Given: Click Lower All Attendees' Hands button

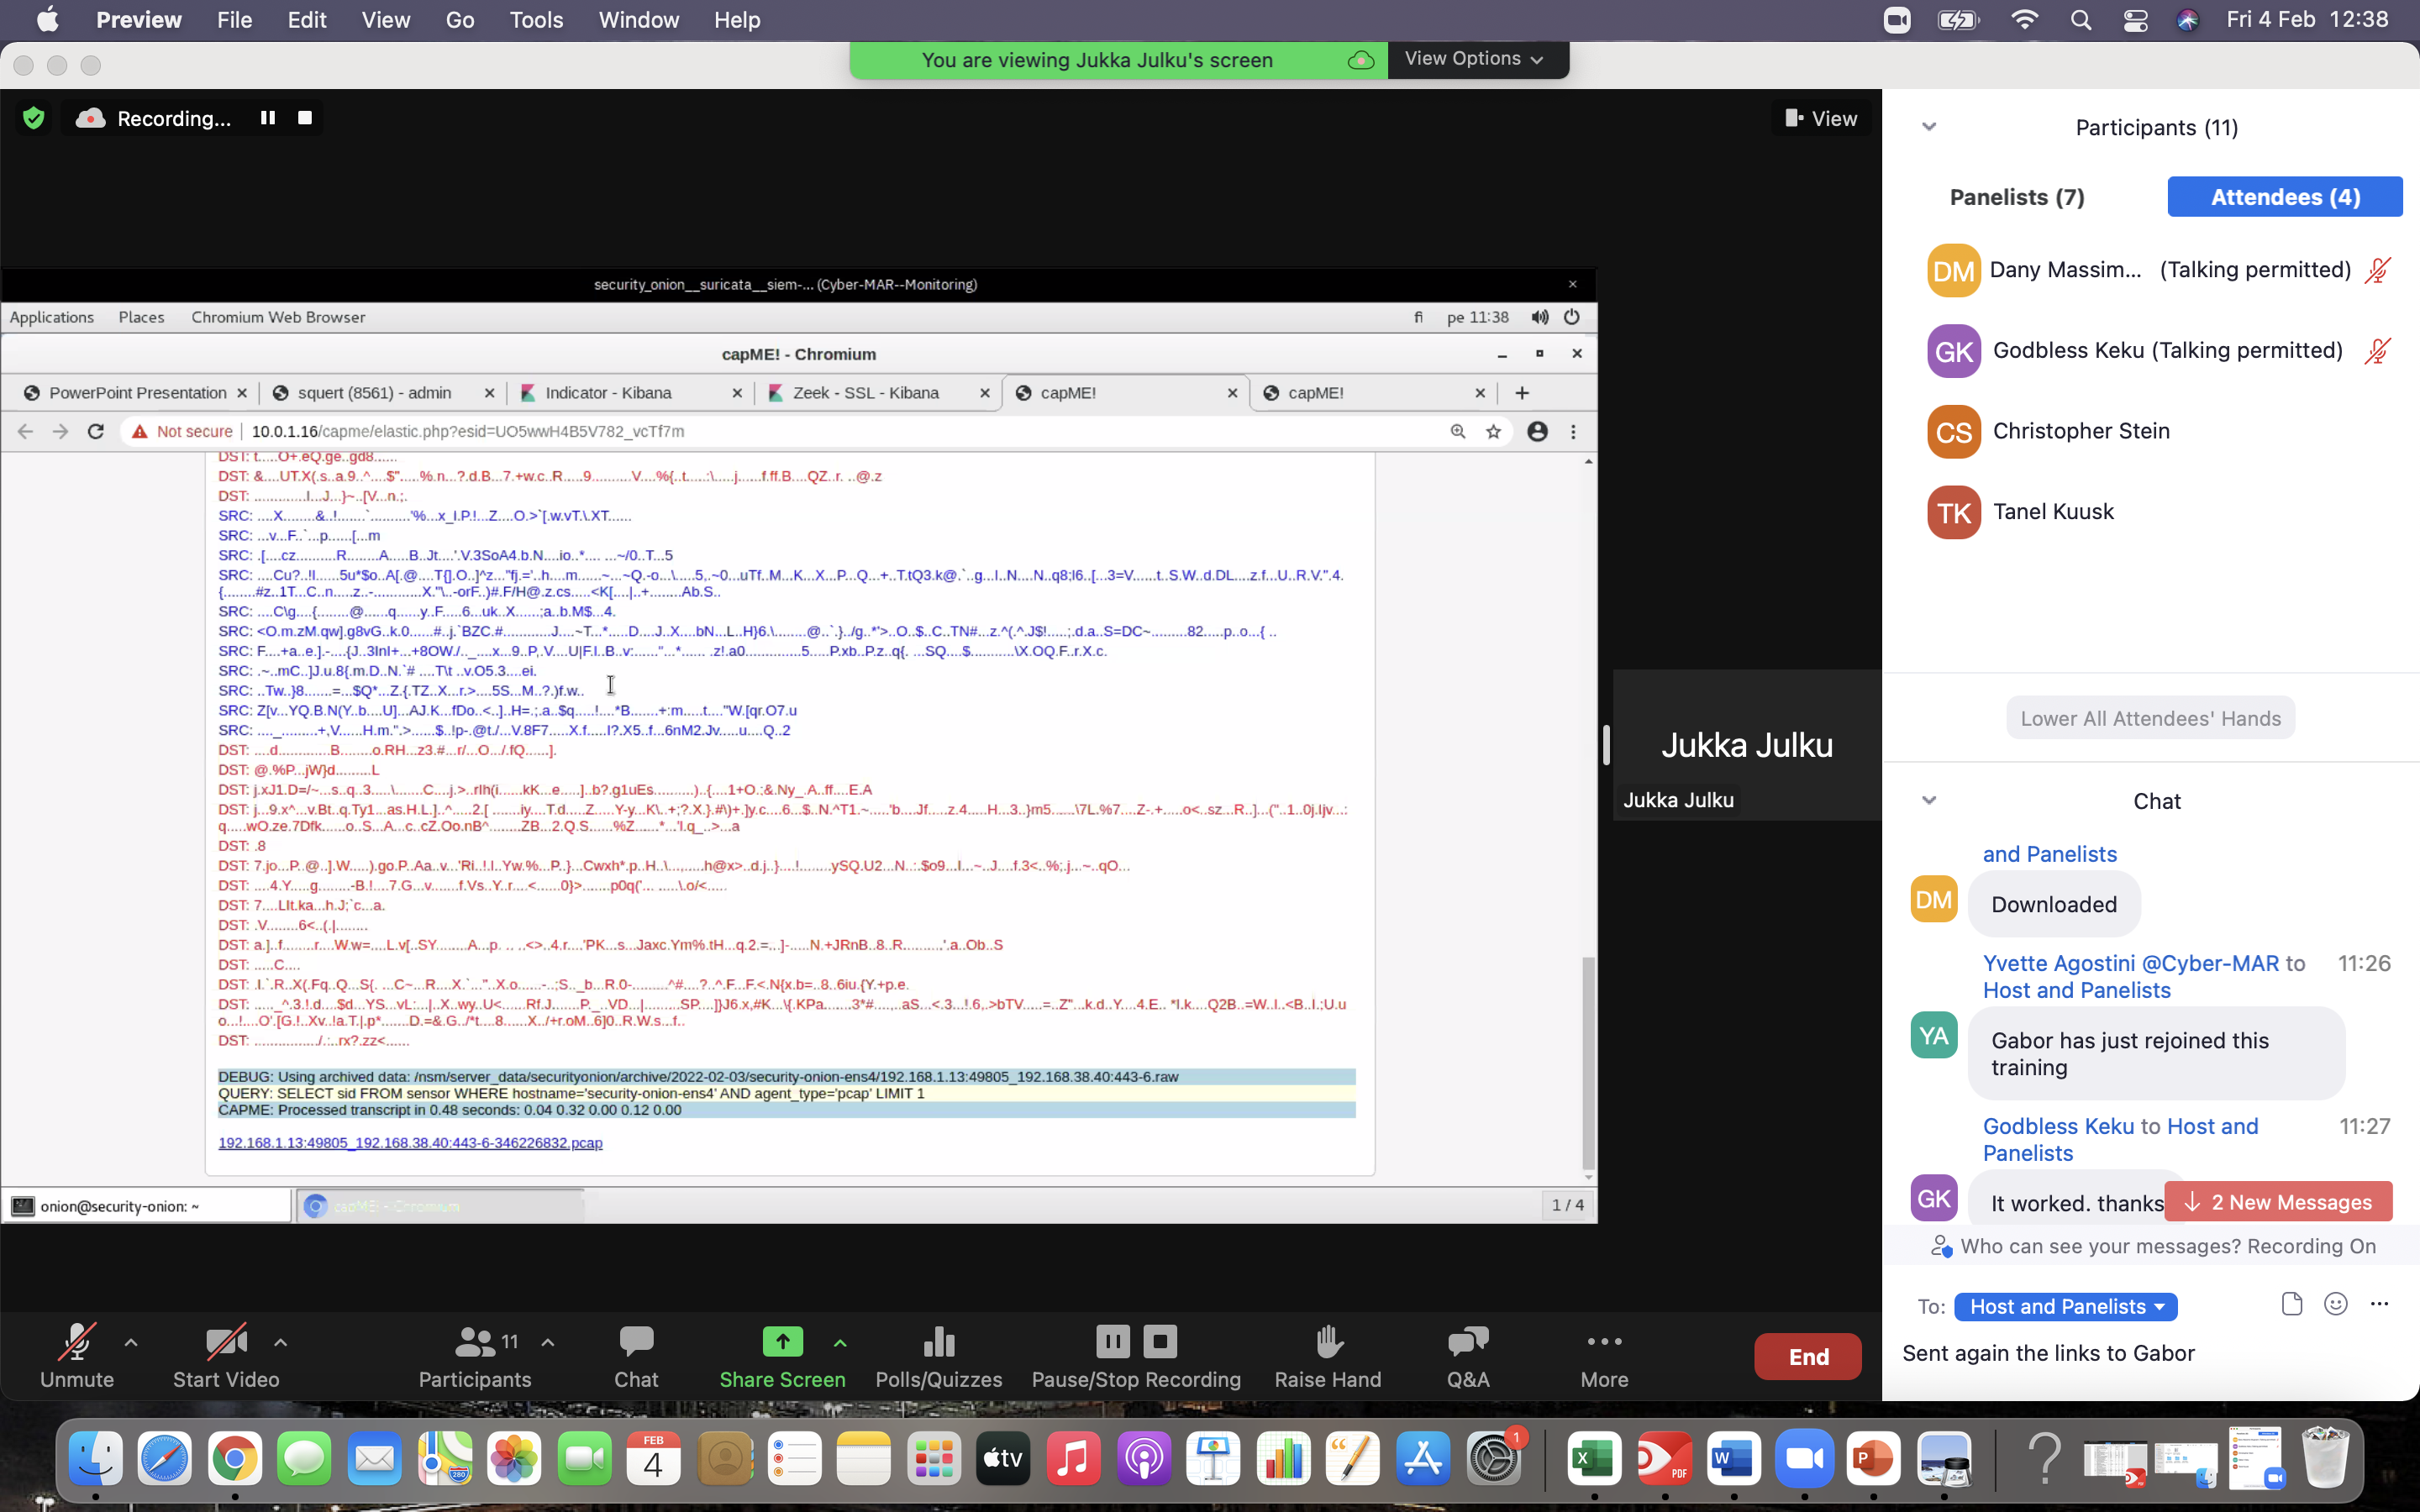Looking at the screenshot, I should pyautogui.click(x=2150, y=718).
